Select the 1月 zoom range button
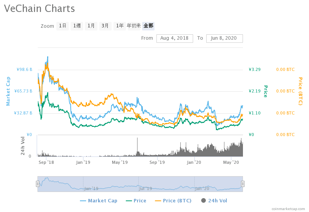309x212 pixels. [91, 26]
